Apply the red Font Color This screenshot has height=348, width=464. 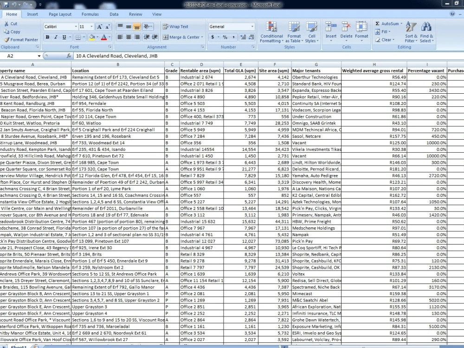pos(104,37)
